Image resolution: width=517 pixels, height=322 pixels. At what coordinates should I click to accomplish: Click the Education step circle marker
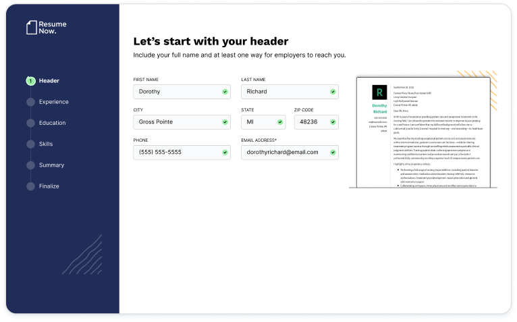pos(30,123)
